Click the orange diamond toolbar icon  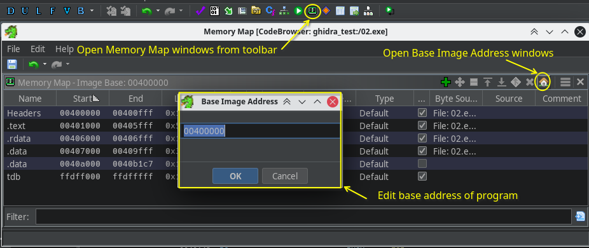[x=326, y=11]
